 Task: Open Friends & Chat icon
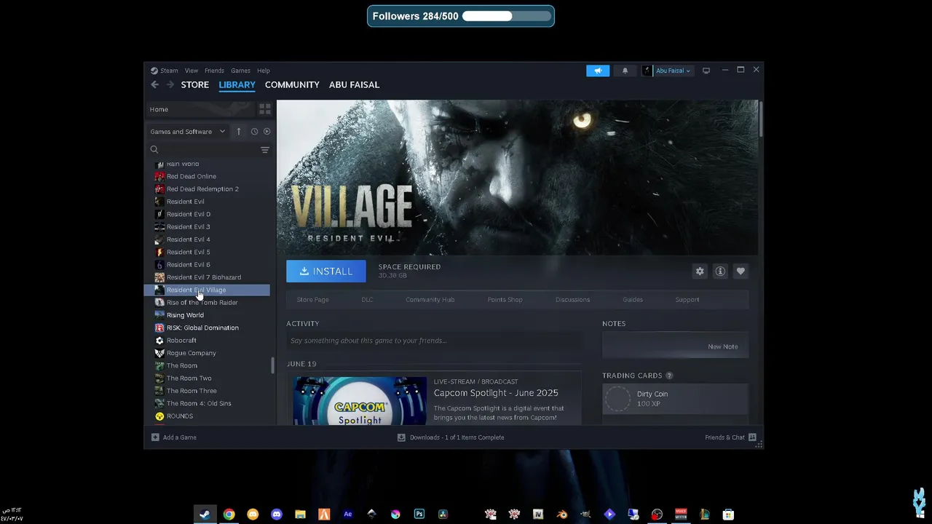[752, 437]
